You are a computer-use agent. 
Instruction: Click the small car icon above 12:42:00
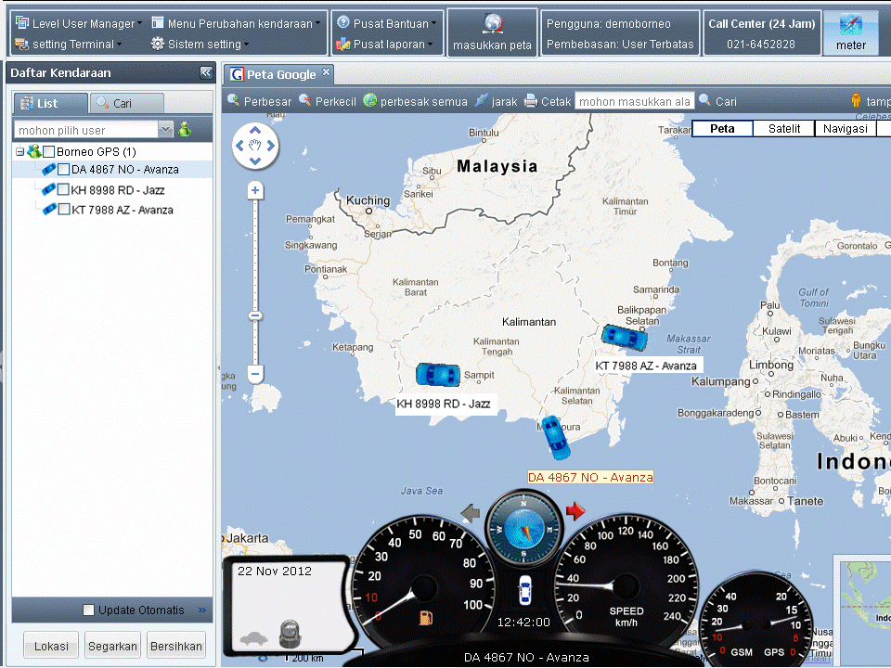524,591
